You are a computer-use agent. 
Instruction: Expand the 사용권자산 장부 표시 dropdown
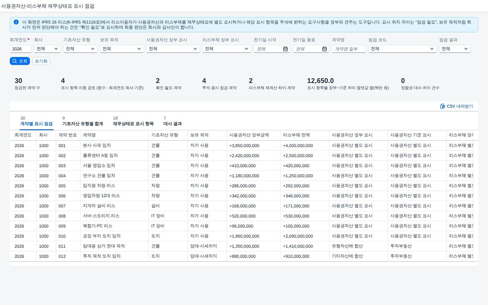pyautogui.click(x=173, y=49)
